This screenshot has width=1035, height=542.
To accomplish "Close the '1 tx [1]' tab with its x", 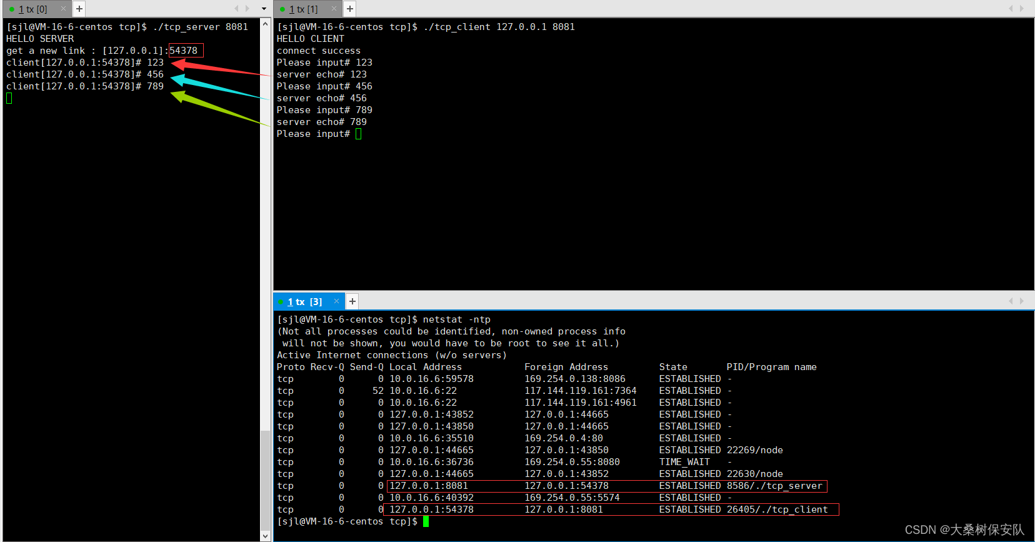I will point(334,9).
